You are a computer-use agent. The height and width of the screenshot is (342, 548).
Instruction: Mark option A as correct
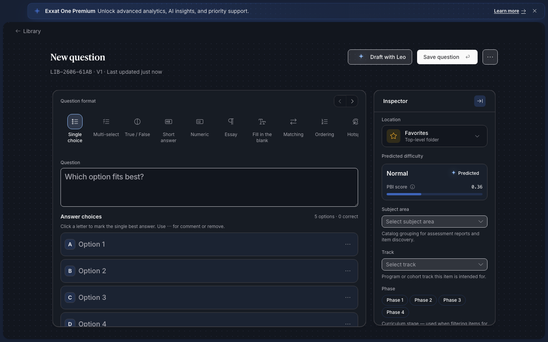(x=70, y=244)
